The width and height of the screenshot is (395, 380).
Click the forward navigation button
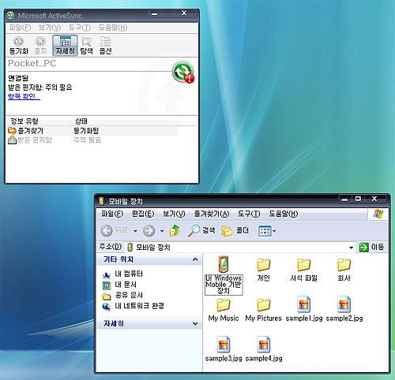[149, 231]
